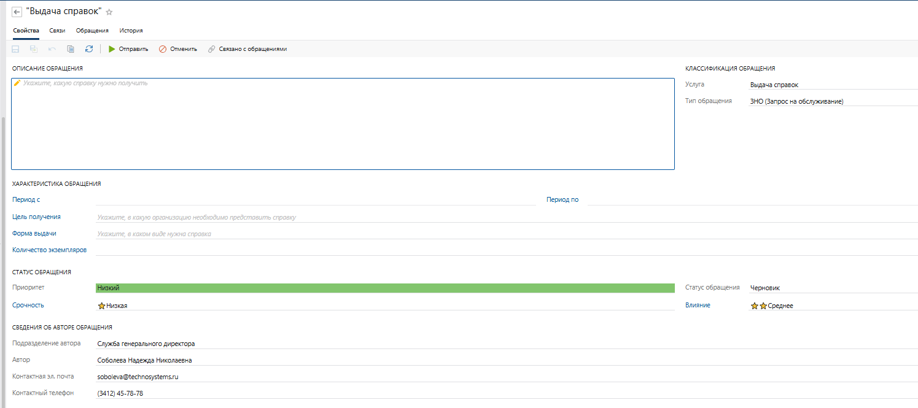Select the Период с date field
The image size is (918, 408).
(316, 200)
